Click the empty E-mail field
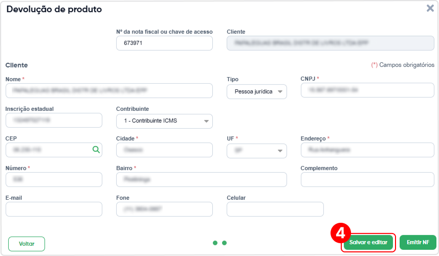This screenshot has height=256, width=439. tap(54, 209)
